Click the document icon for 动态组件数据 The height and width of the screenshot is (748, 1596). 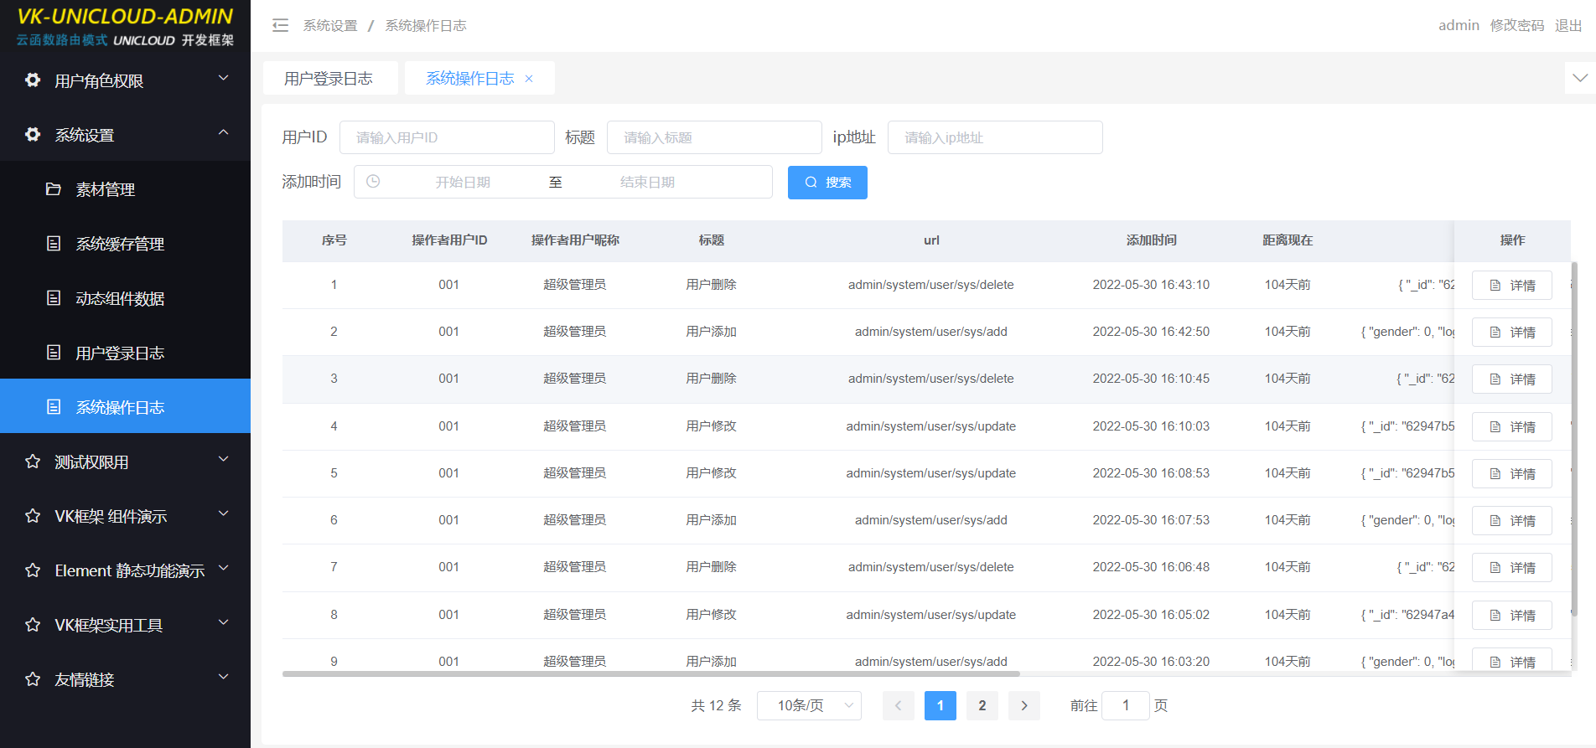[54, 298]
